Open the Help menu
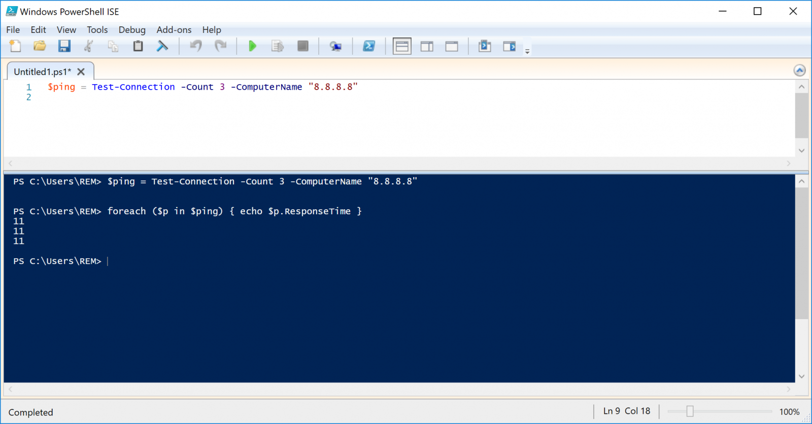Viewport: 812px width, 424px height. point(212,30)
